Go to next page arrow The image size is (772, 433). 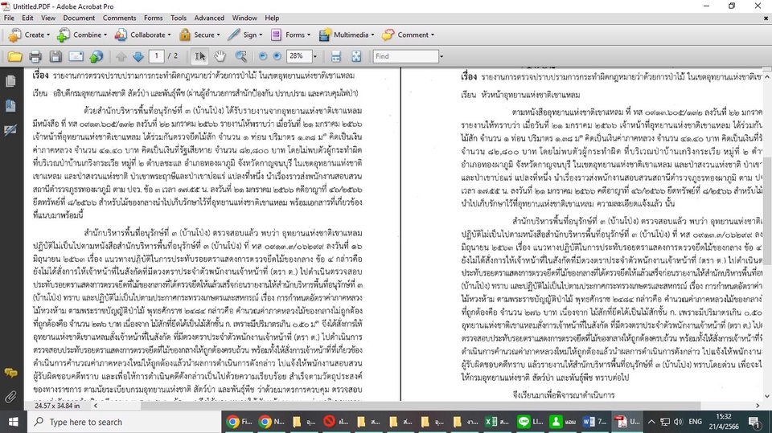click(x=138, y=56)
